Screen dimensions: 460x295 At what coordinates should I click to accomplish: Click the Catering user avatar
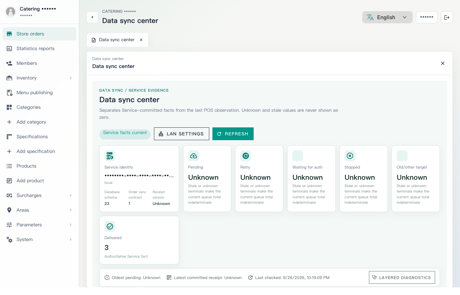[11, 12]
